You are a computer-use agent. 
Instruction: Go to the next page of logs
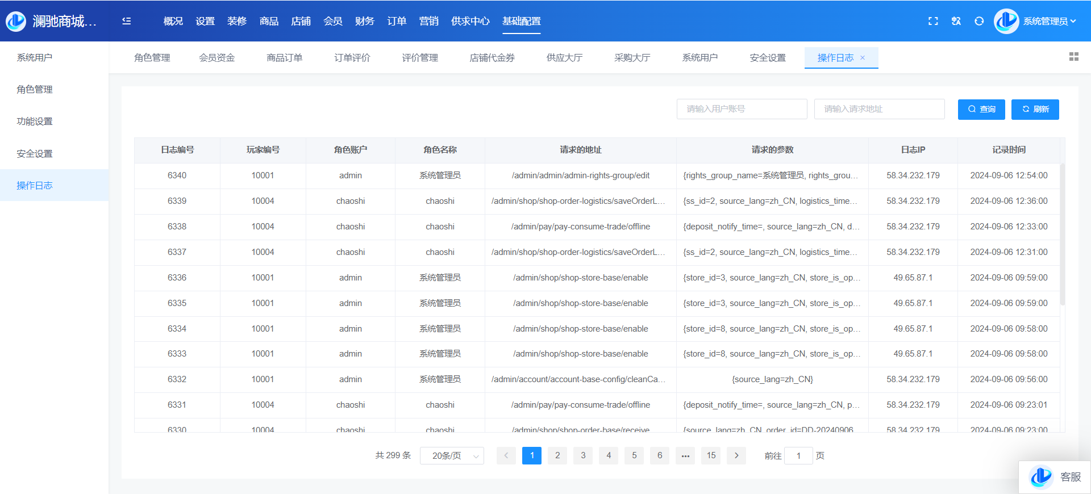[736, 455]
